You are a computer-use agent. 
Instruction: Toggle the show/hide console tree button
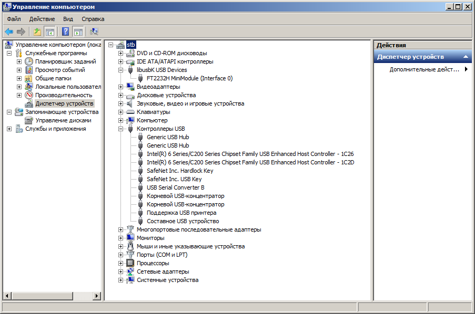point(49,32)
